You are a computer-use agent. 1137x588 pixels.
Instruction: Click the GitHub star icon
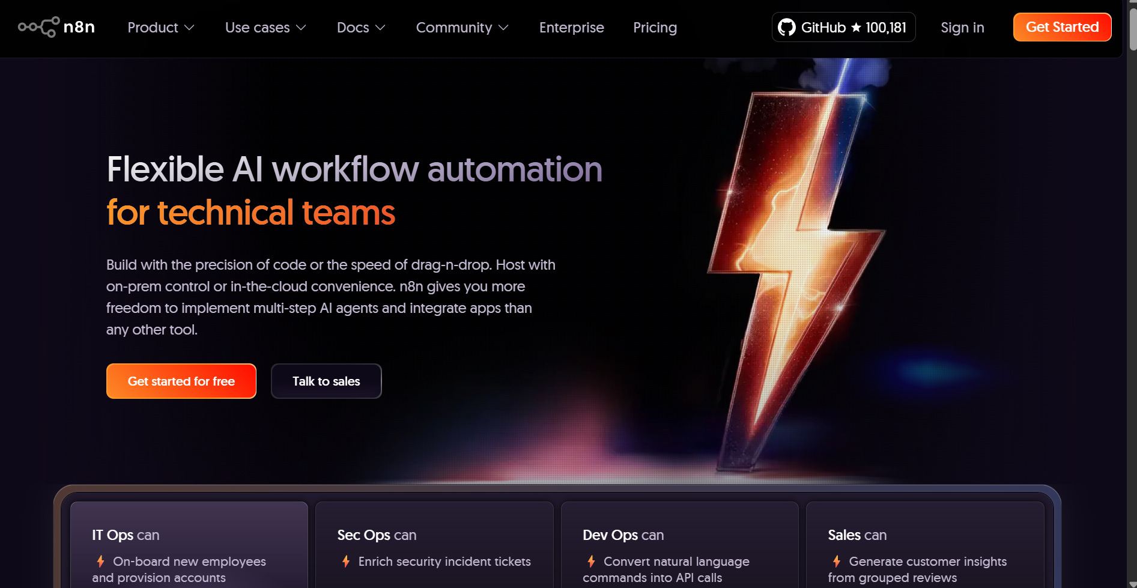(856, 28)
